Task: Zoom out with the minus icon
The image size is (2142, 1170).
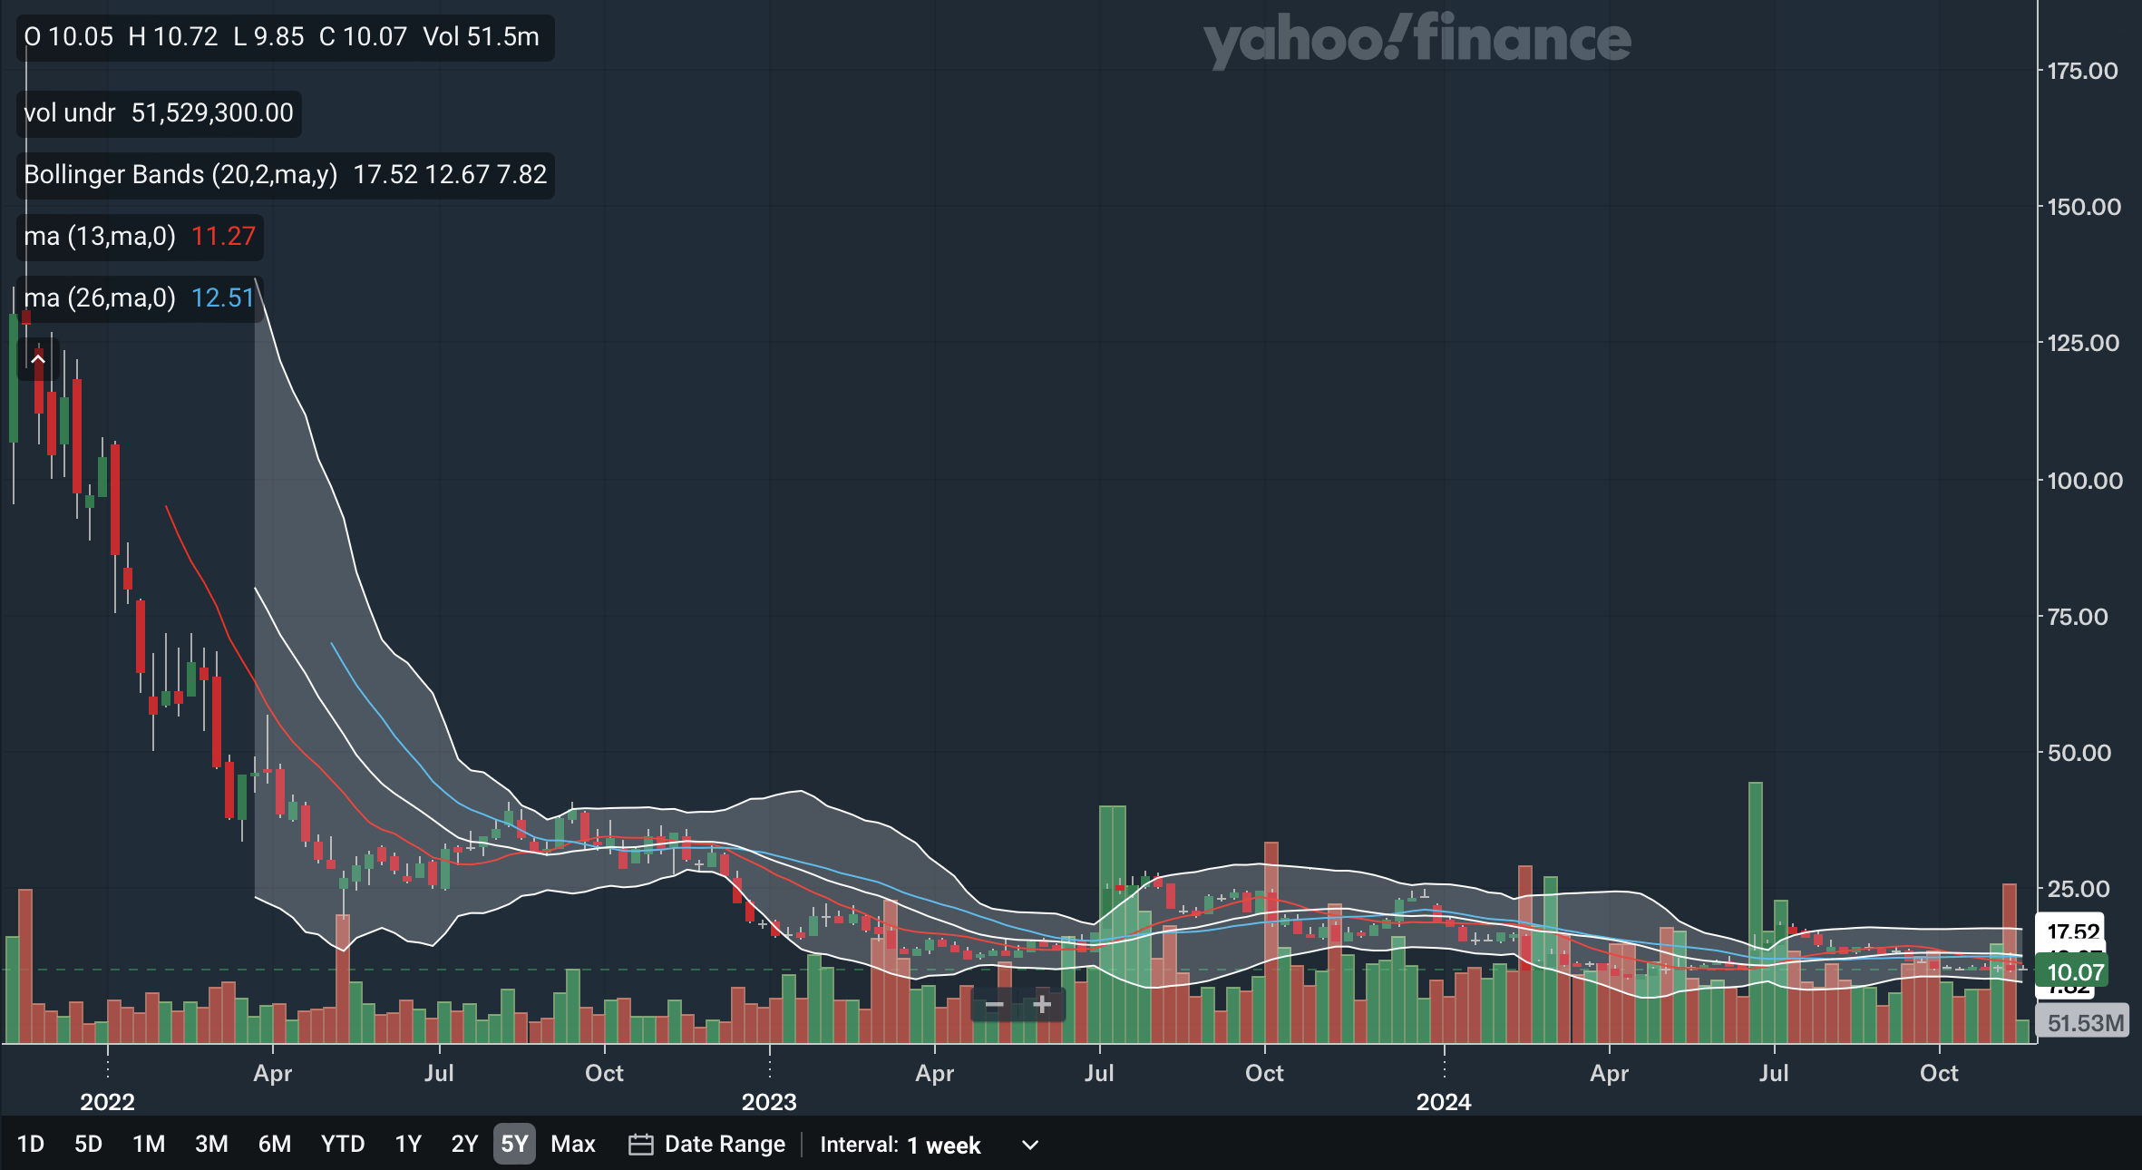Action: pyautogui.click(x=994, y=1005)
